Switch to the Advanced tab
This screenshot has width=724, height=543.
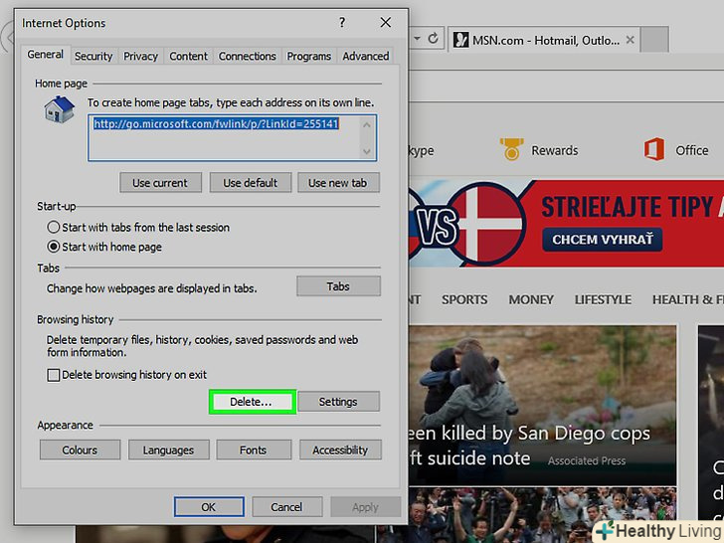tap(366, 56)
